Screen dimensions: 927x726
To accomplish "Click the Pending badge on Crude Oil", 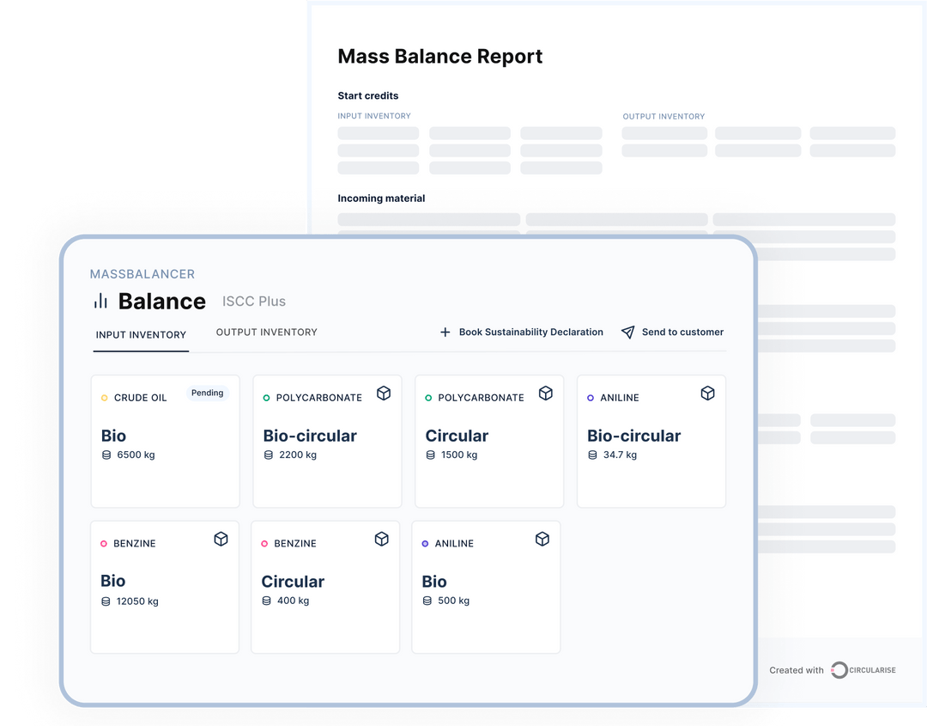I will [x=207, y=393].
